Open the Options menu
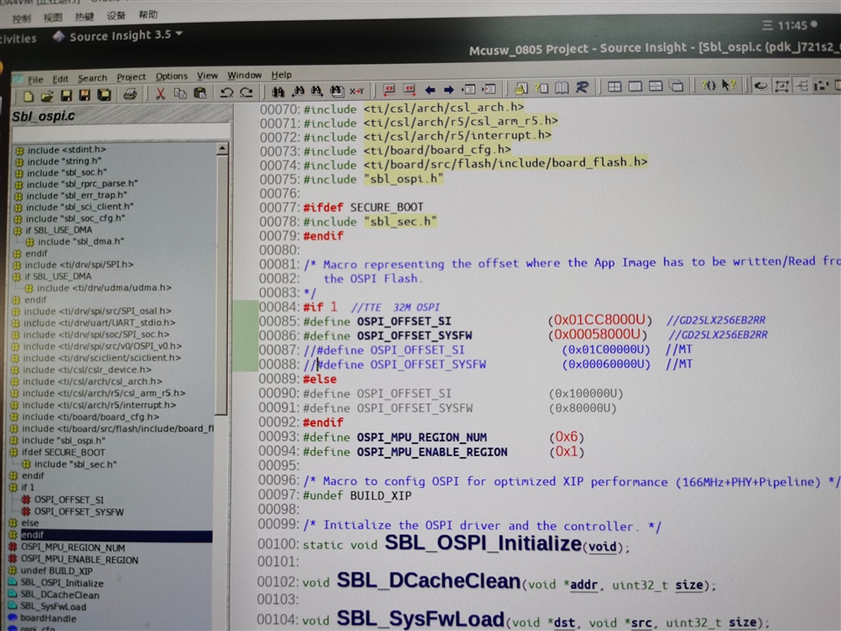The image size is (841, 631). 172,77
